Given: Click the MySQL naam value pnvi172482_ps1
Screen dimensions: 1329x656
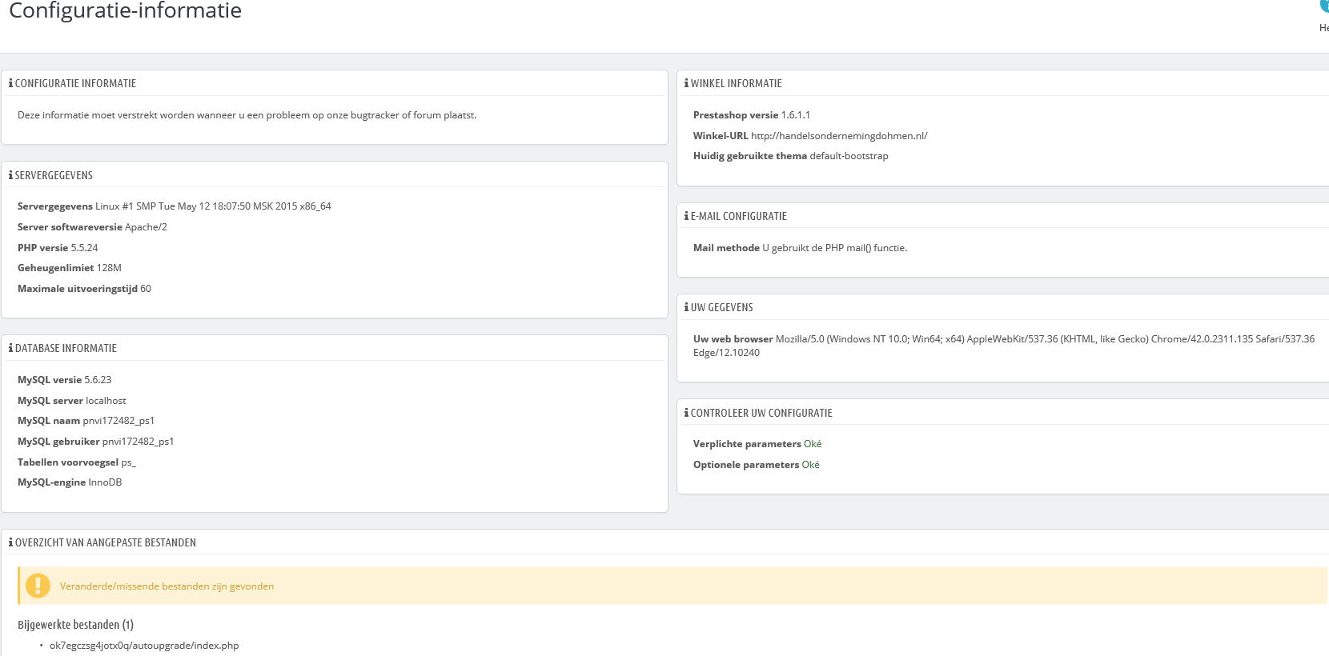Looking at the screenshot, I should (x=118, y=421).
